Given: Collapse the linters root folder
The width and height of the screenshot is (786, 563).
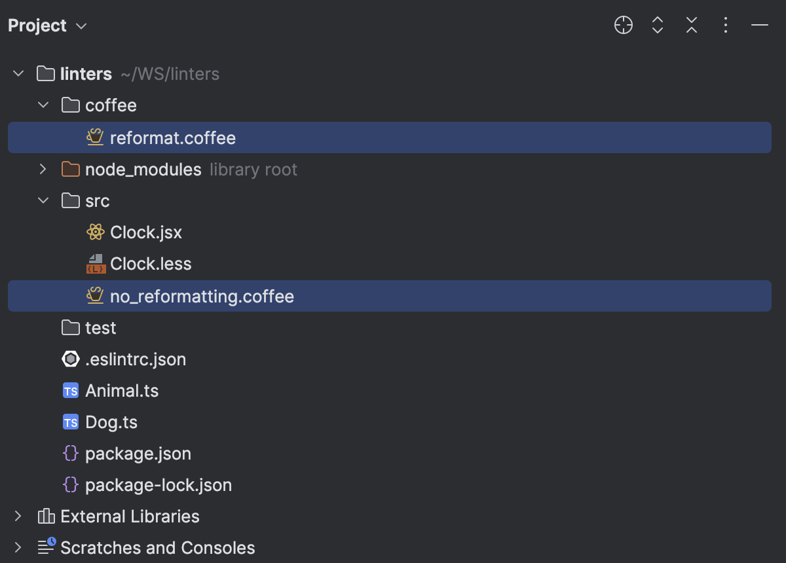Looking at the screenshot, I should coord(18,73).
